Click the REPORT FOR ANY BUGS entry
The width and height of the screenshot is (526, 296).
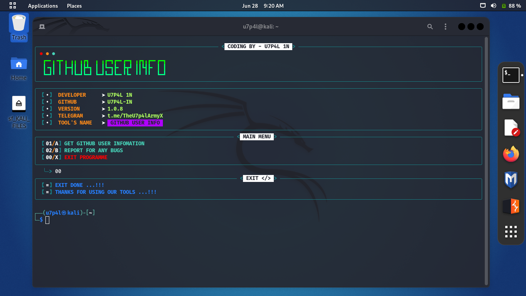(x=94, y=150)
